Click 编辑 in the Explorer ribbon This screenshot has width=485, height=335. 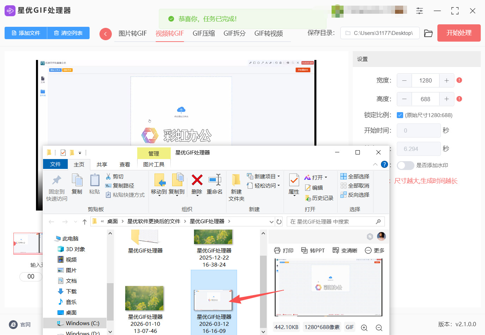(x=314, y=188)
